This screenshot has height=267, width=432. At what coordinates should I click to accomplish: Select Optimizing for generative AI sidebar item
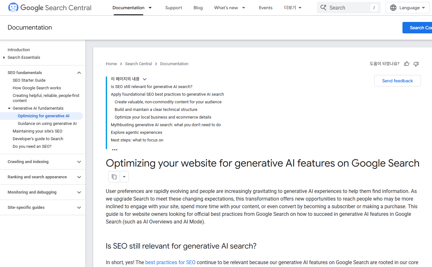(44, 116)
